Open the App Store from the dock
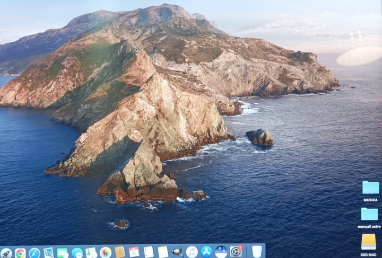Screen dimensions: 382x258 (206, 252)
